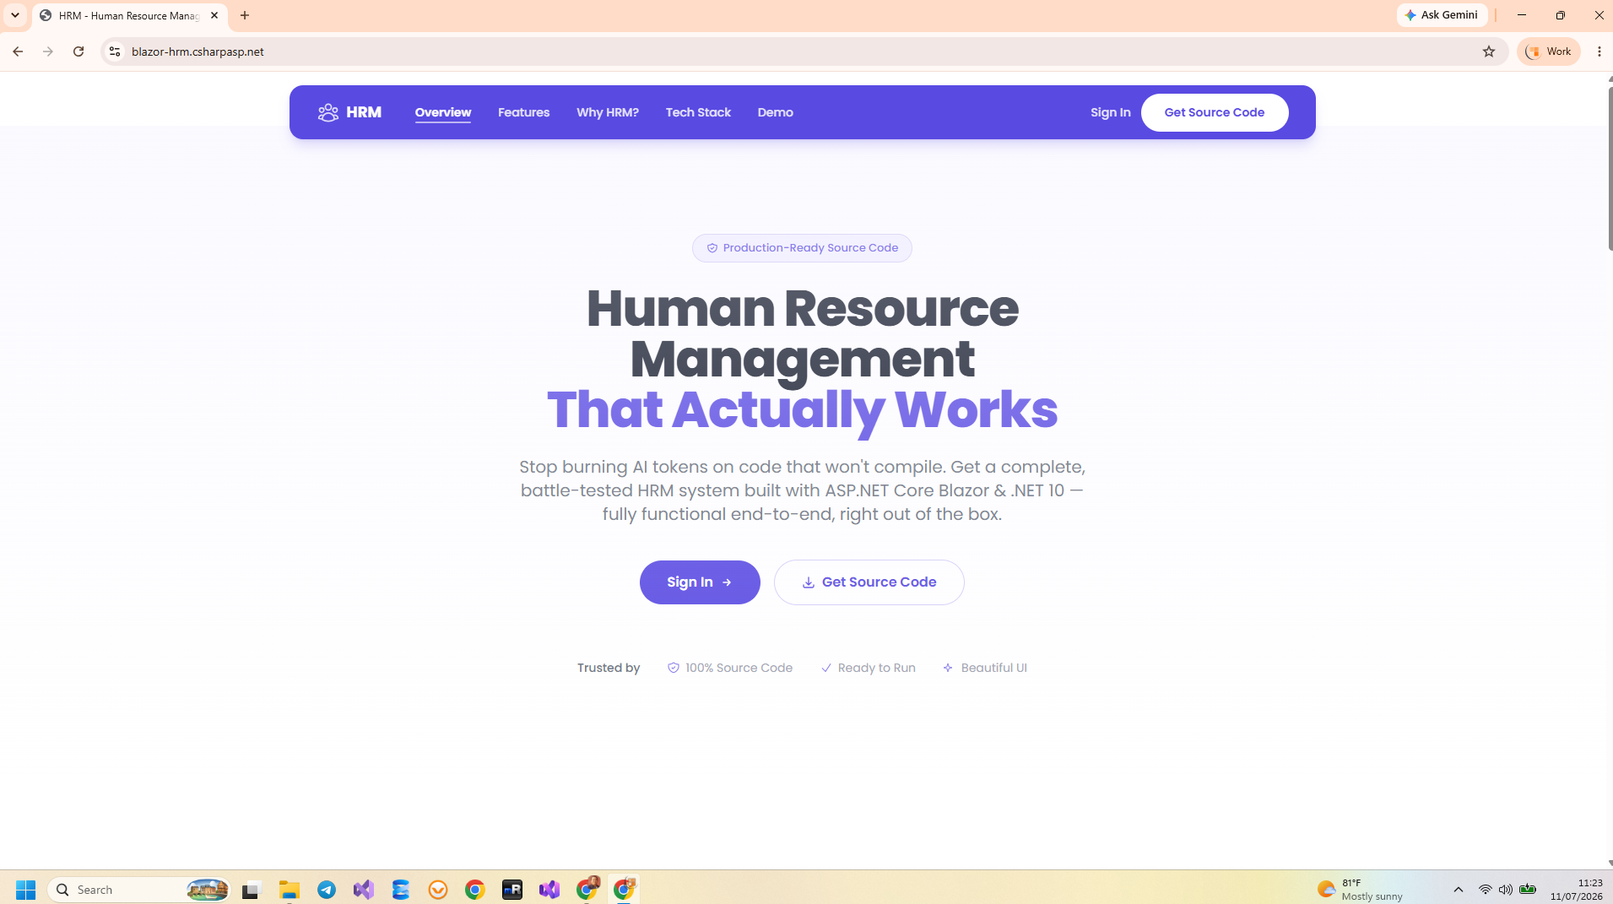The image size is (1613, 904).
Task: Open a new browser tab
Action: tap(245, 15)
